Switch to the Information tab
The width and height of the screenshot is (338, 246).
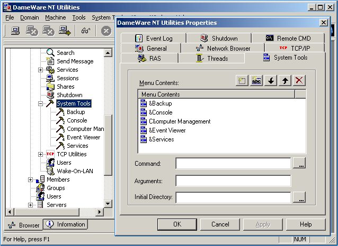click(x=66, y=224)
